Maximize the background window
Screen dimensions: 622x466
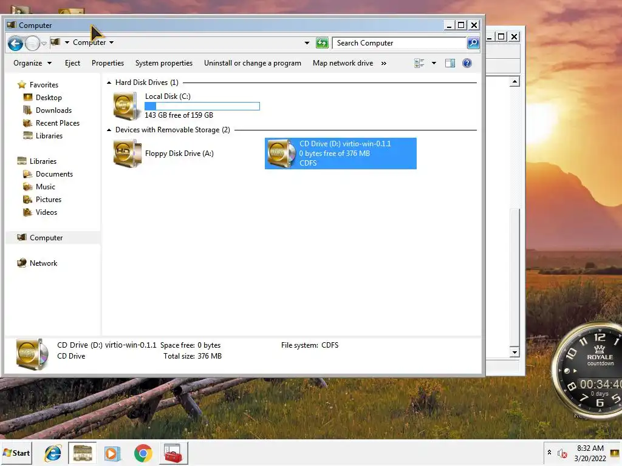501,37
